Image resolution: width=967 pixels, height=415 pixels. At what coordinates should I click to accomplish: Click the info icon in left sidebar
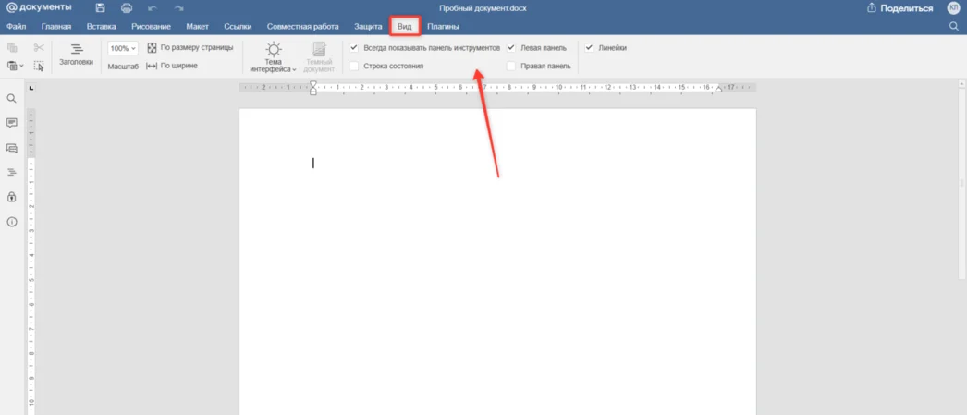[x=11, y=222]
